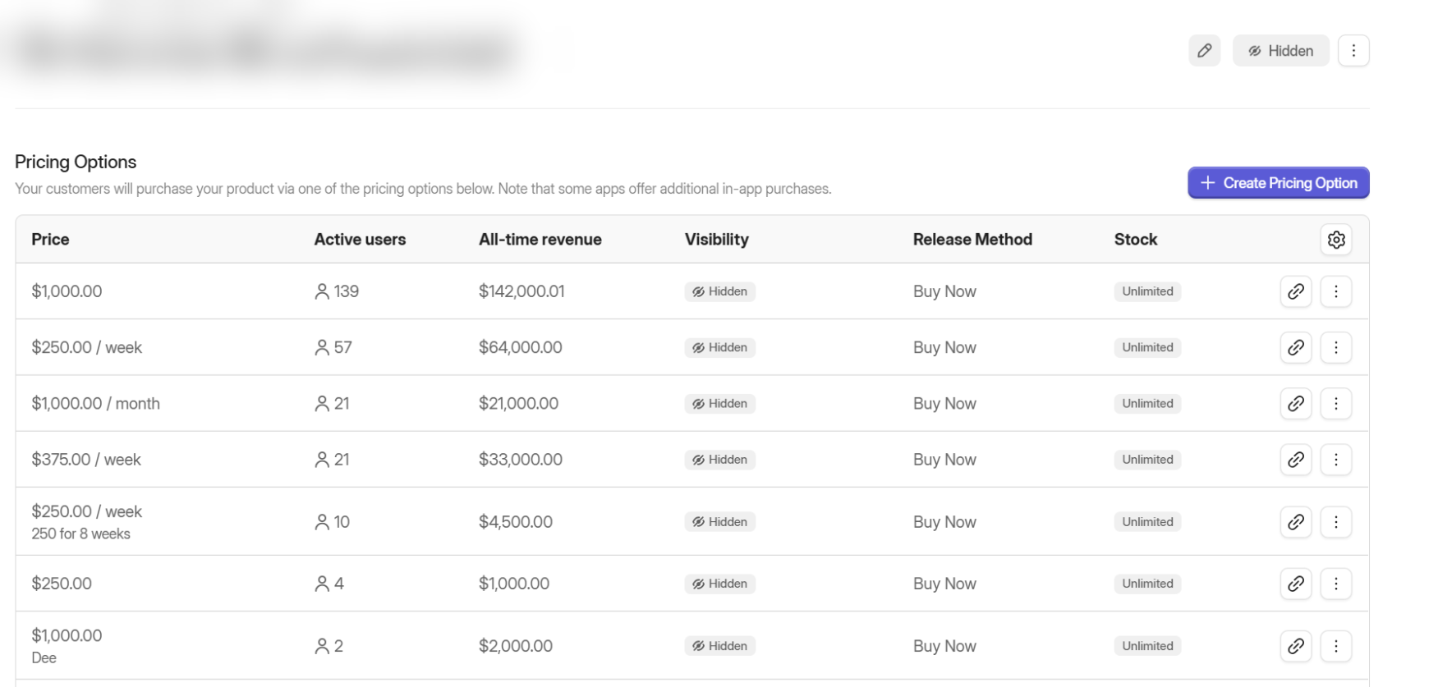
Task: Click the Price column header
Action: (50, 240)
